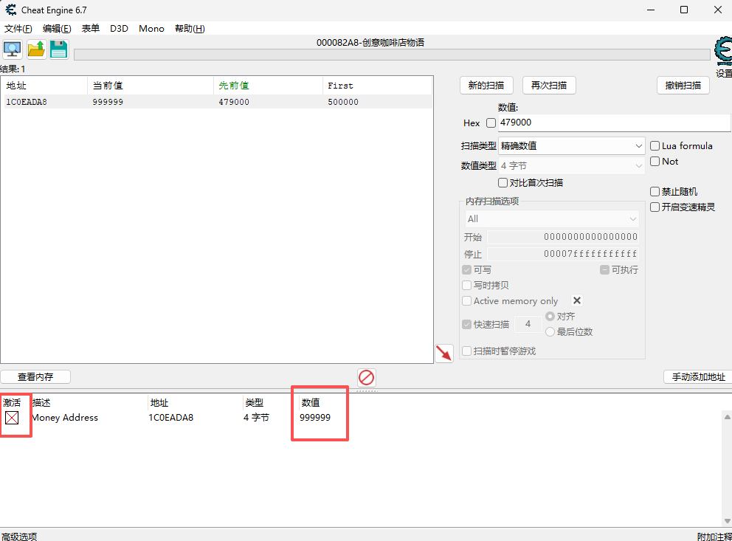Open the 扫描类型 scan type dropdown
The height and width of the screenshot is (541, 732).
click(572, 146)
